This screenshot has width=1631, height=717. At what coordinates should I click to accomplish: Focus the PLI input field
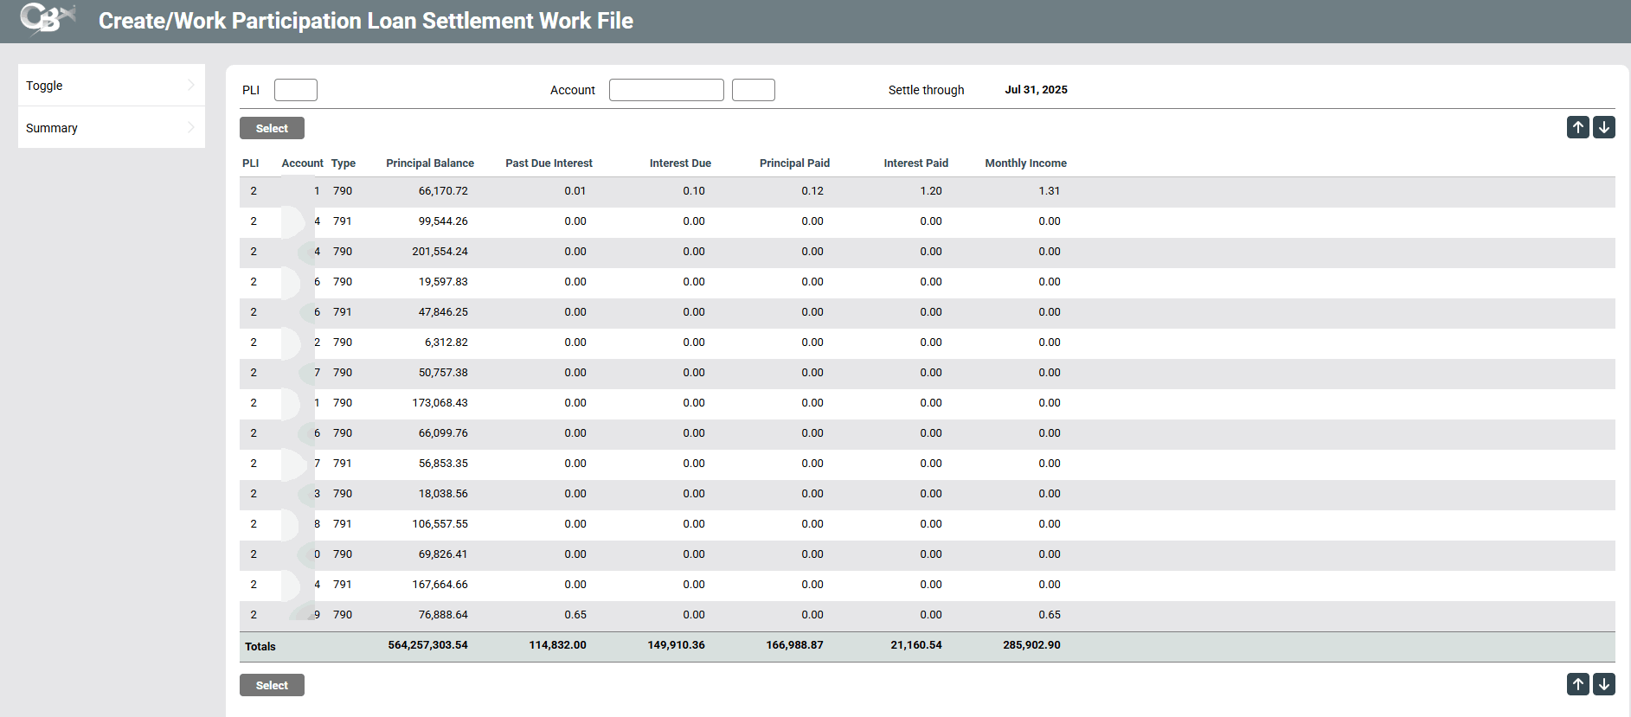(295, 90)
